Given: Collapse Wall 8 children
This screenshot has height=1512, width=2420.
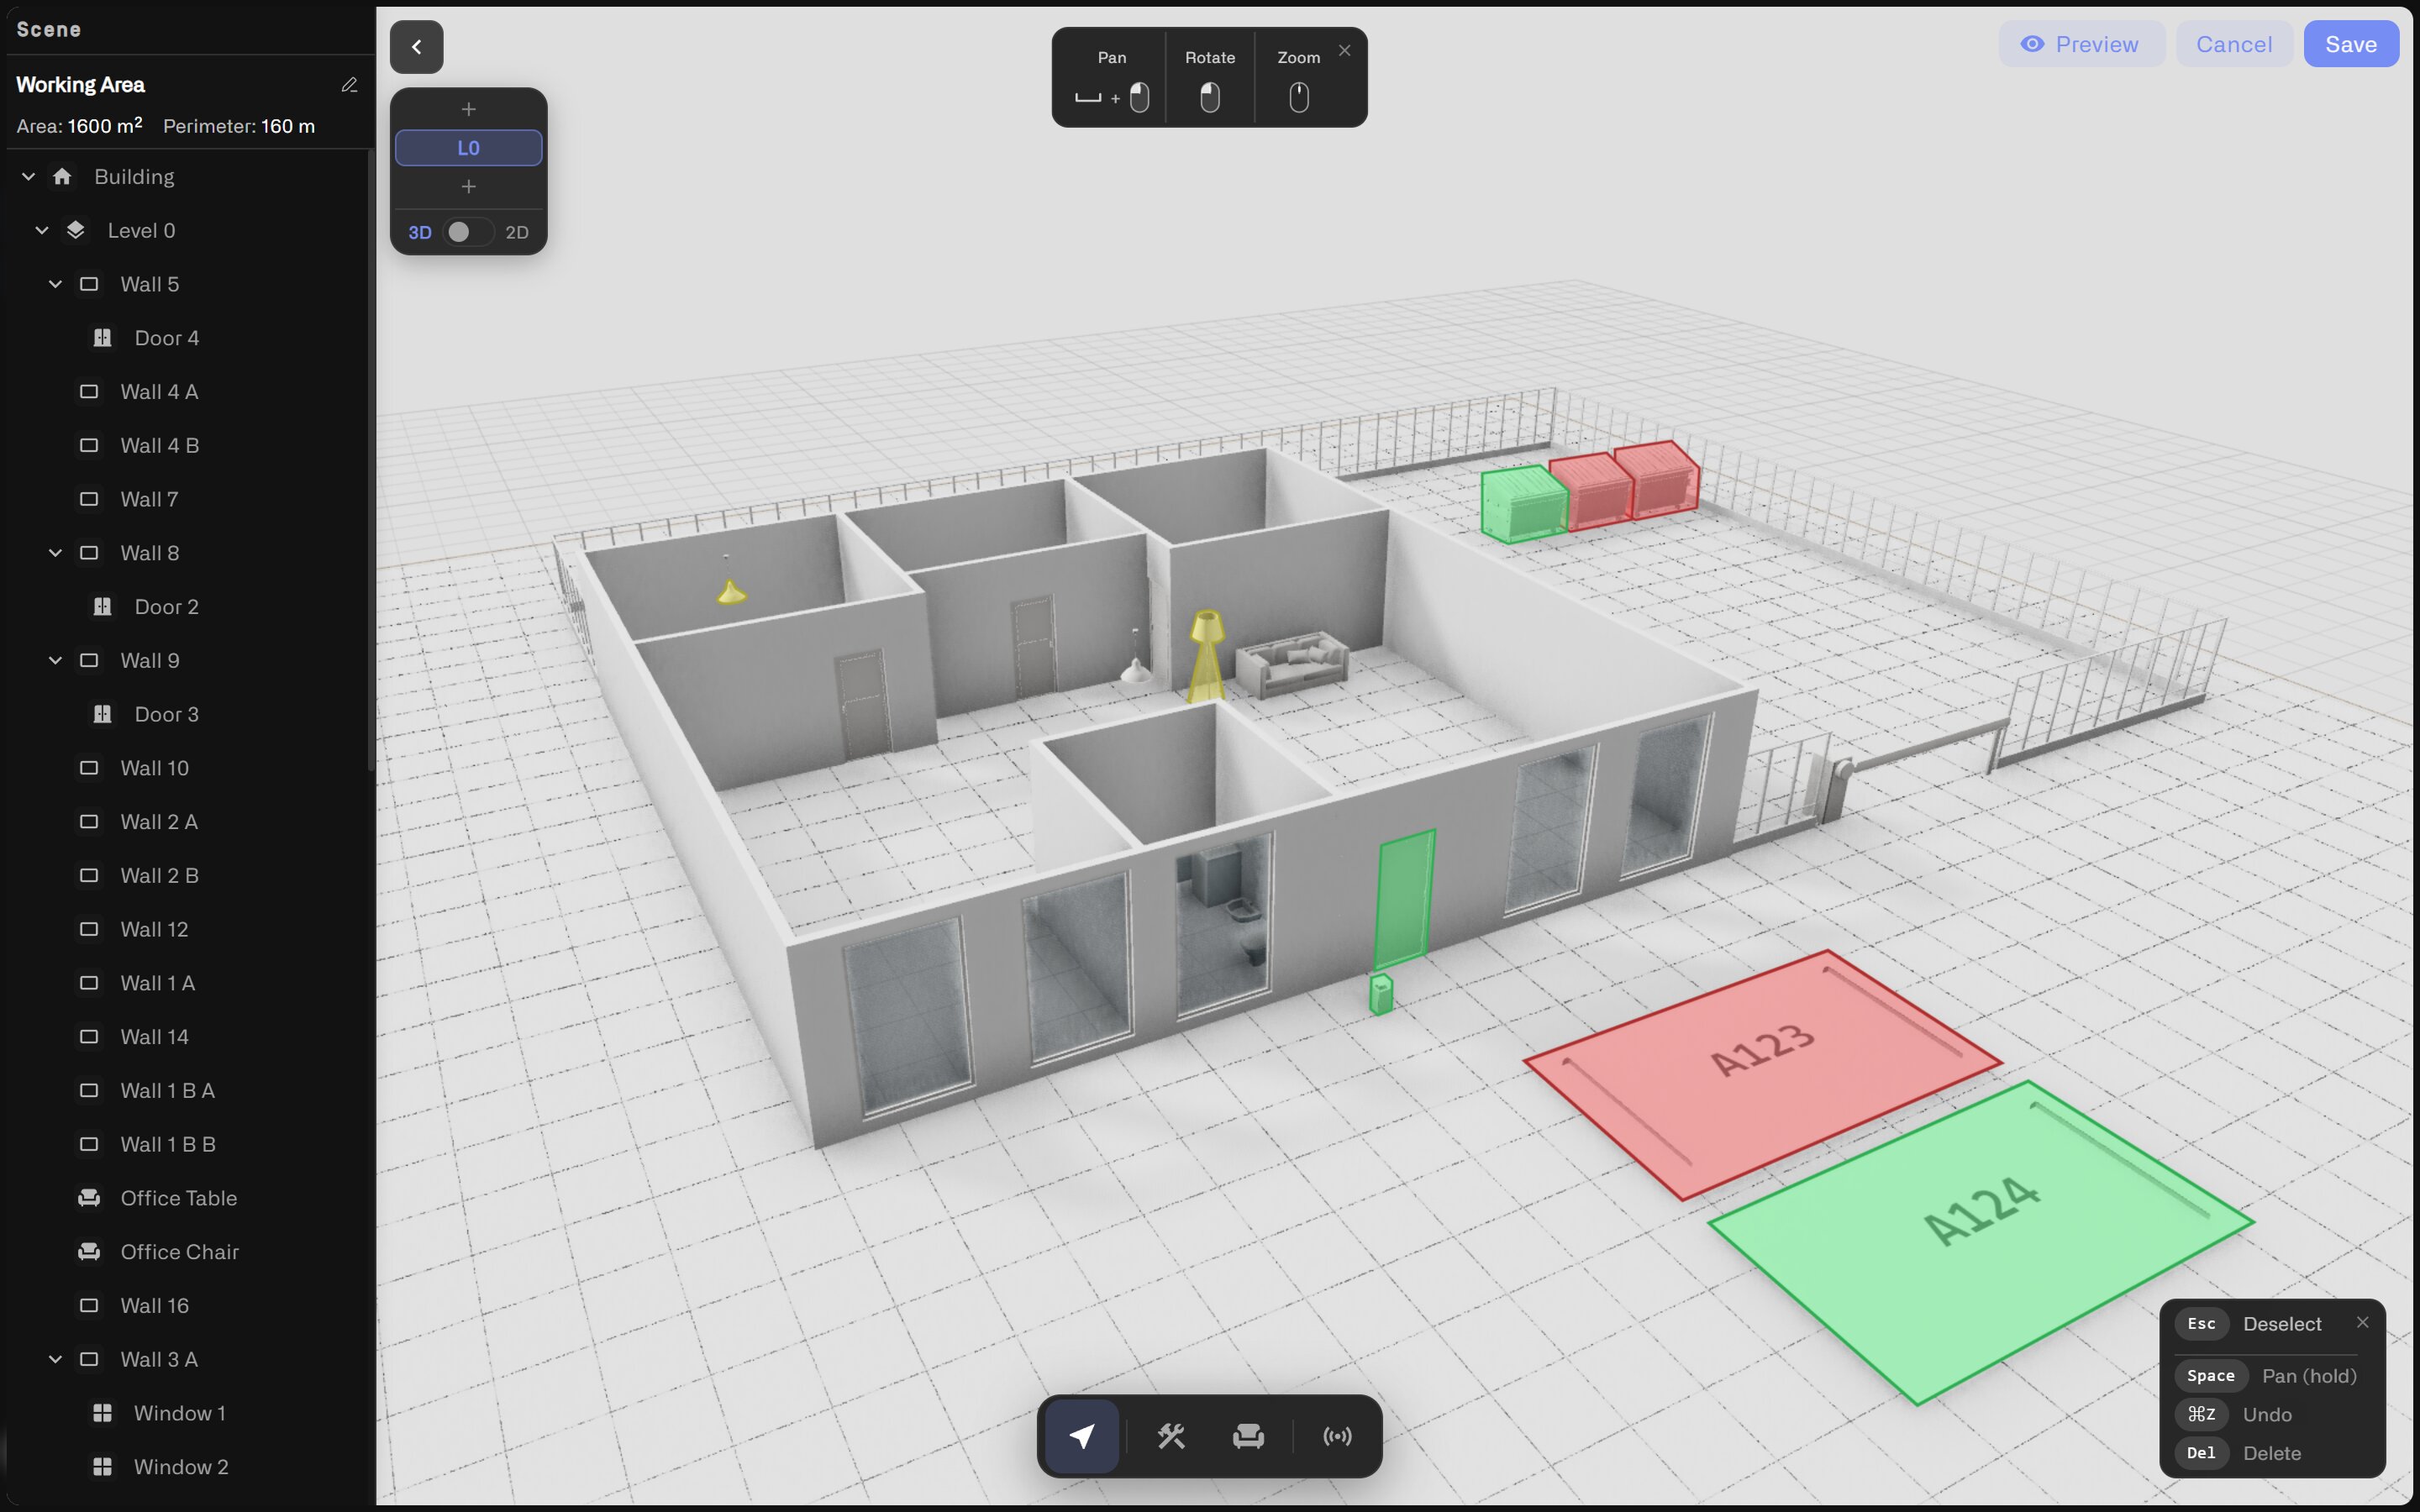Looking at the screenshot, I should pyautogui.click(x=56, y=553).
